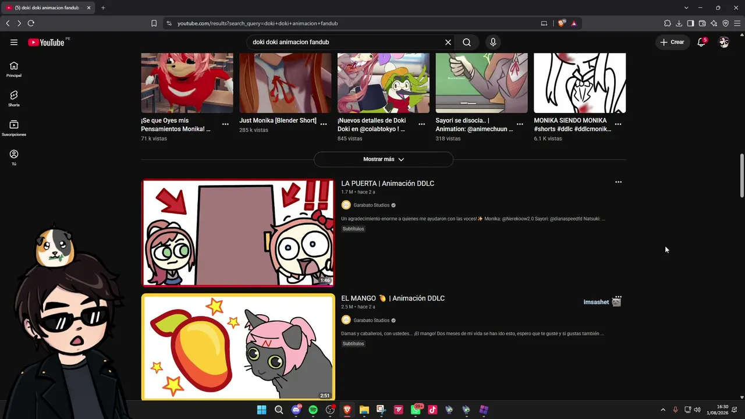Open the browser extensions puzzle icon
The image size is (745, 419).
pos(668,23)
